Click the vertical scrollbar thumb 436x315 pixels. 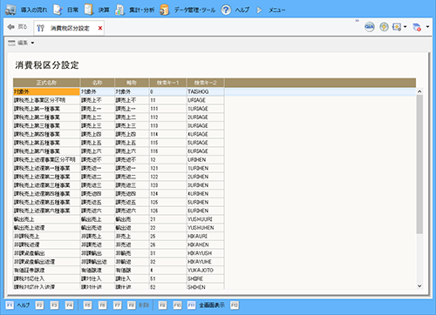coord(419,164)
